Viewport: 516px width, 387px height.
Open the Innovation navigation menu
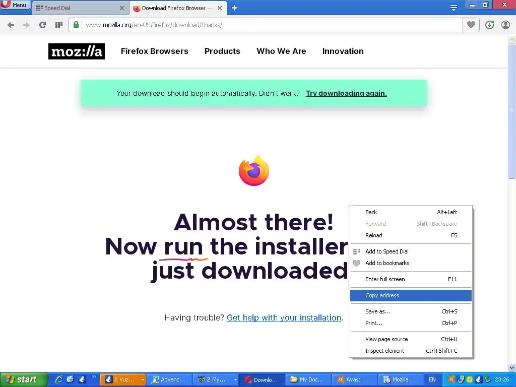click(343, 51)
